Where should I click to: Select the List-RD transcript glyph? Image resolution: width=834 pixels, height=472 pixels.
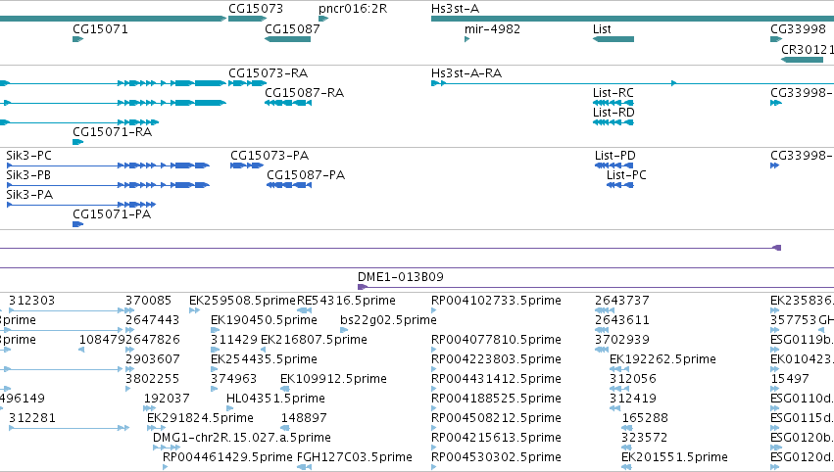[x=613, y=122]
